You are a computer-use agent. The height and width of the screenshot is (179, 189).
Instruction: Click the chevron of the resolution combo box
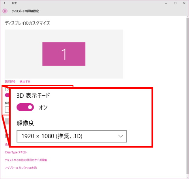pos(121,136)
